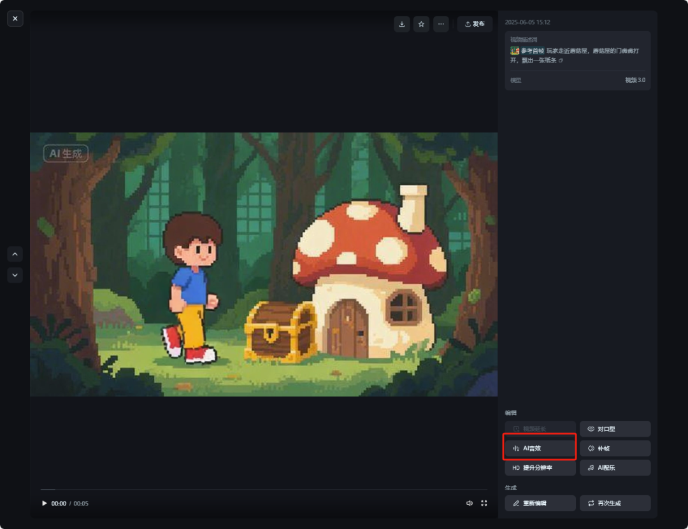The image size is (688, 529).
Task: Favorite the video with the star icon
Action: [x=421, y=24]
